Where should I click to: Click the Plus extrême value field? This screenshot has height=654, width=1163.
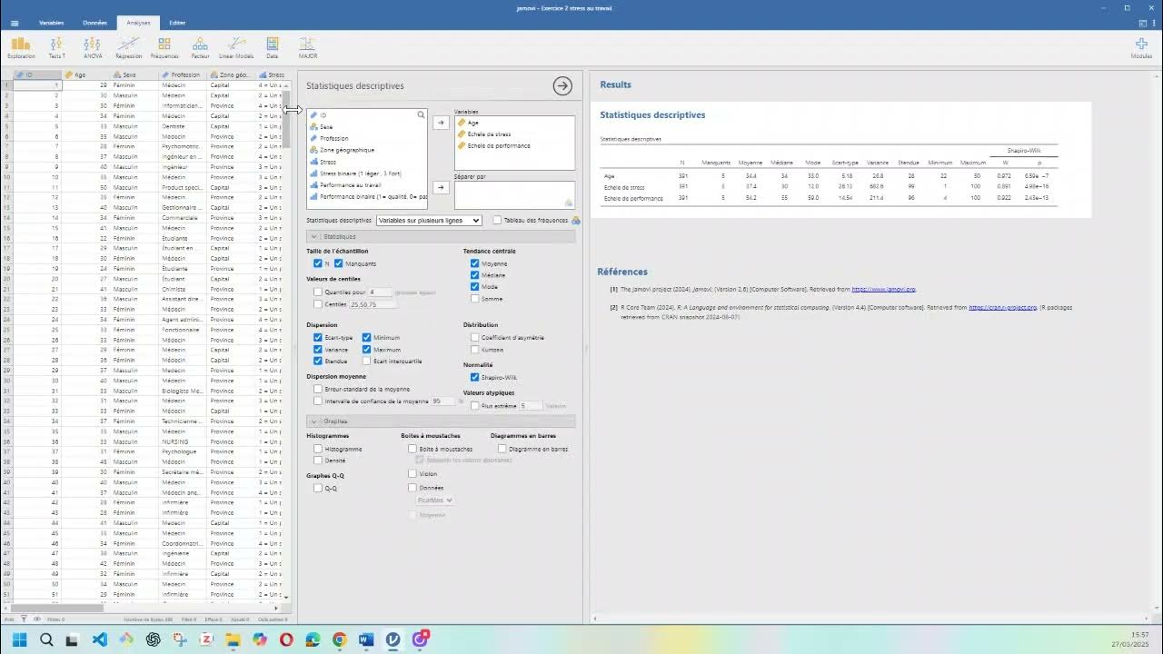click(531, 406)
